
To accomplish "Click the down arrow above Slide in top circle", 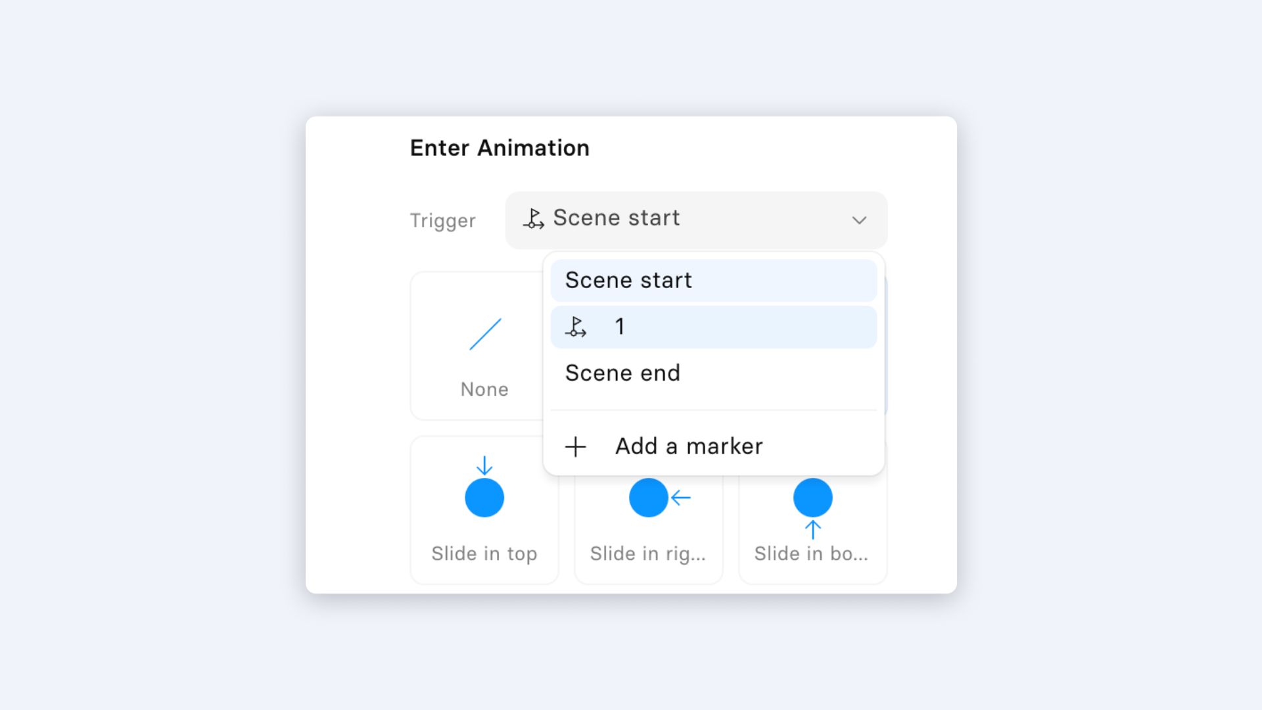I will pos(484,465).
